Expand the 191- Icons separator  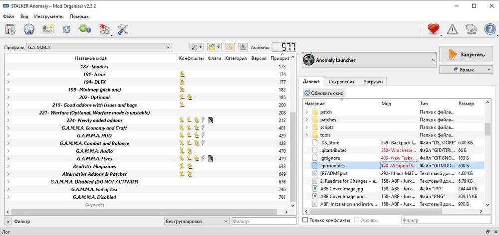tap(8, 74)
